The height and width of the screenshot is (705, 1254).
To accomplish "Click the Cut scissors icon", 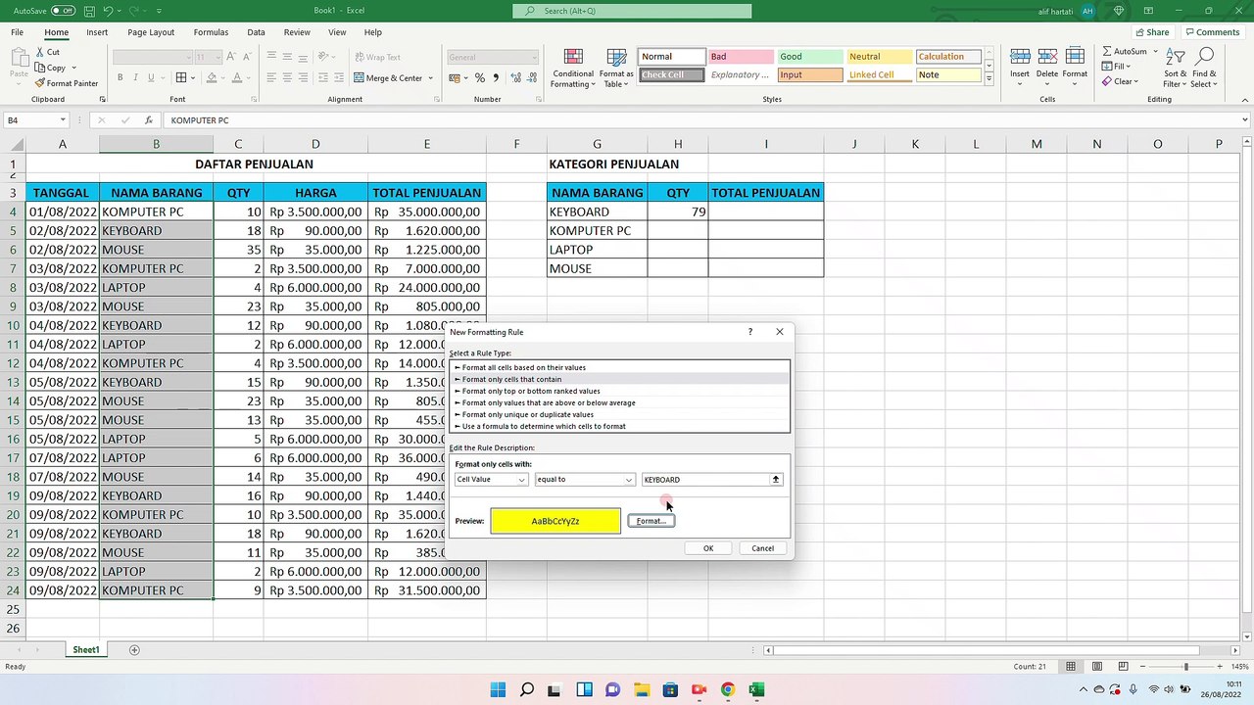I will coord(40,53).
